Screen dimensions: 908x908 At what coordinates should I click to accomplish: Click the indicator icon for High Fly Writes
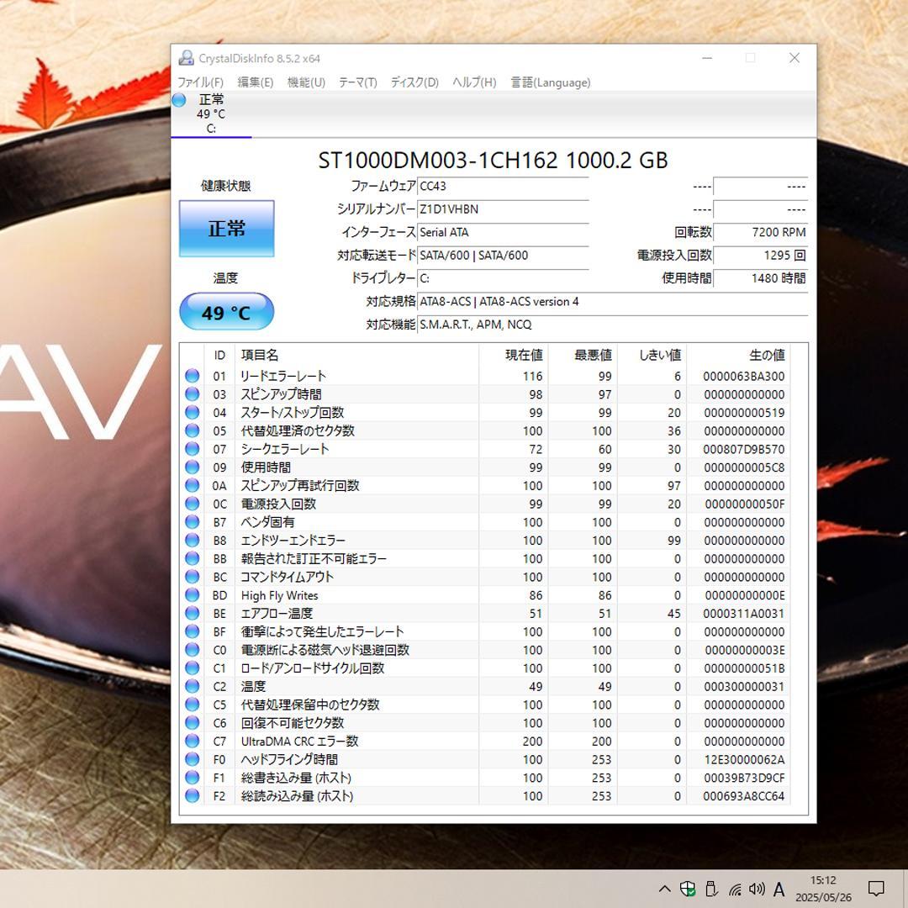pos(192,595)
